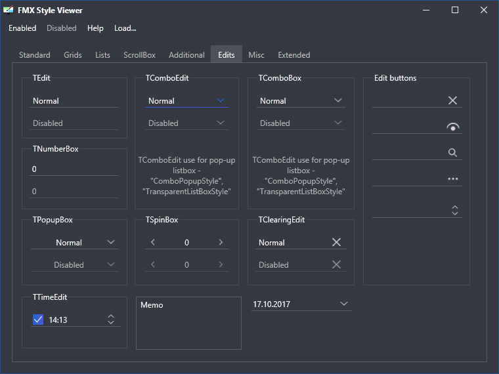Click the 14:13 time value
Image resolution: width=499 pixels, height=374 pixels.
58,320
